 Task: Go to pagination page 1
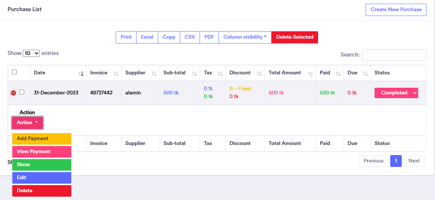[396, 161]
